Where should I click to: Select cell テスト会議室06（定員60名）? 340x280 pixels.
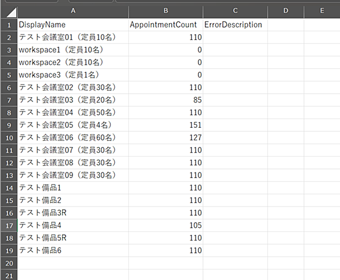pyautogui.click(x=73, y=138)
